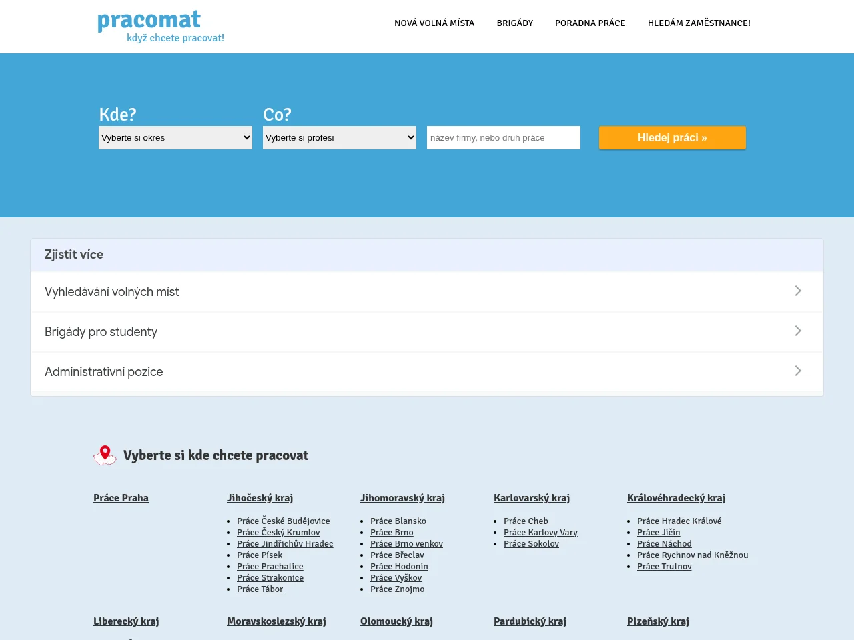Visit the Práce Hodonín link
The width and height of the screenshot is (854, 640).
(x=399, y=567)
